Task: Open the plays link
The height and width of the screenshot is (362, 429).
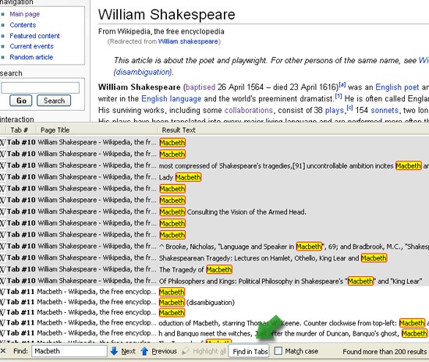Action: [334, 110]
